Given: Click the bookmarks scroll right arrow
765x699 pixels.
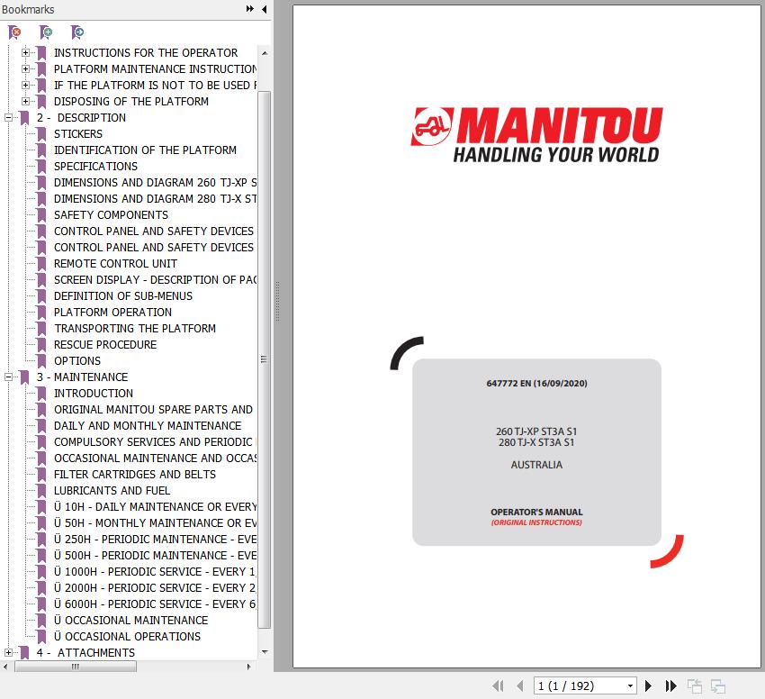Looking at the screenshot, I should tap(248, 667).
